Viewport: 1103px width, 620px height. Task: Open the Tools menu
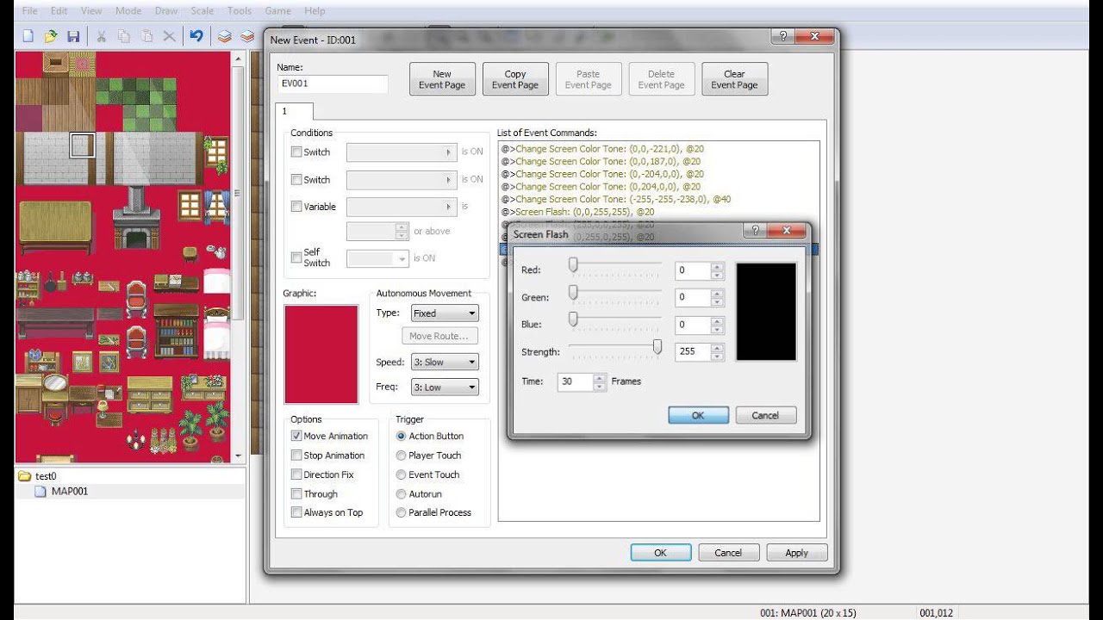click(240, 11)
